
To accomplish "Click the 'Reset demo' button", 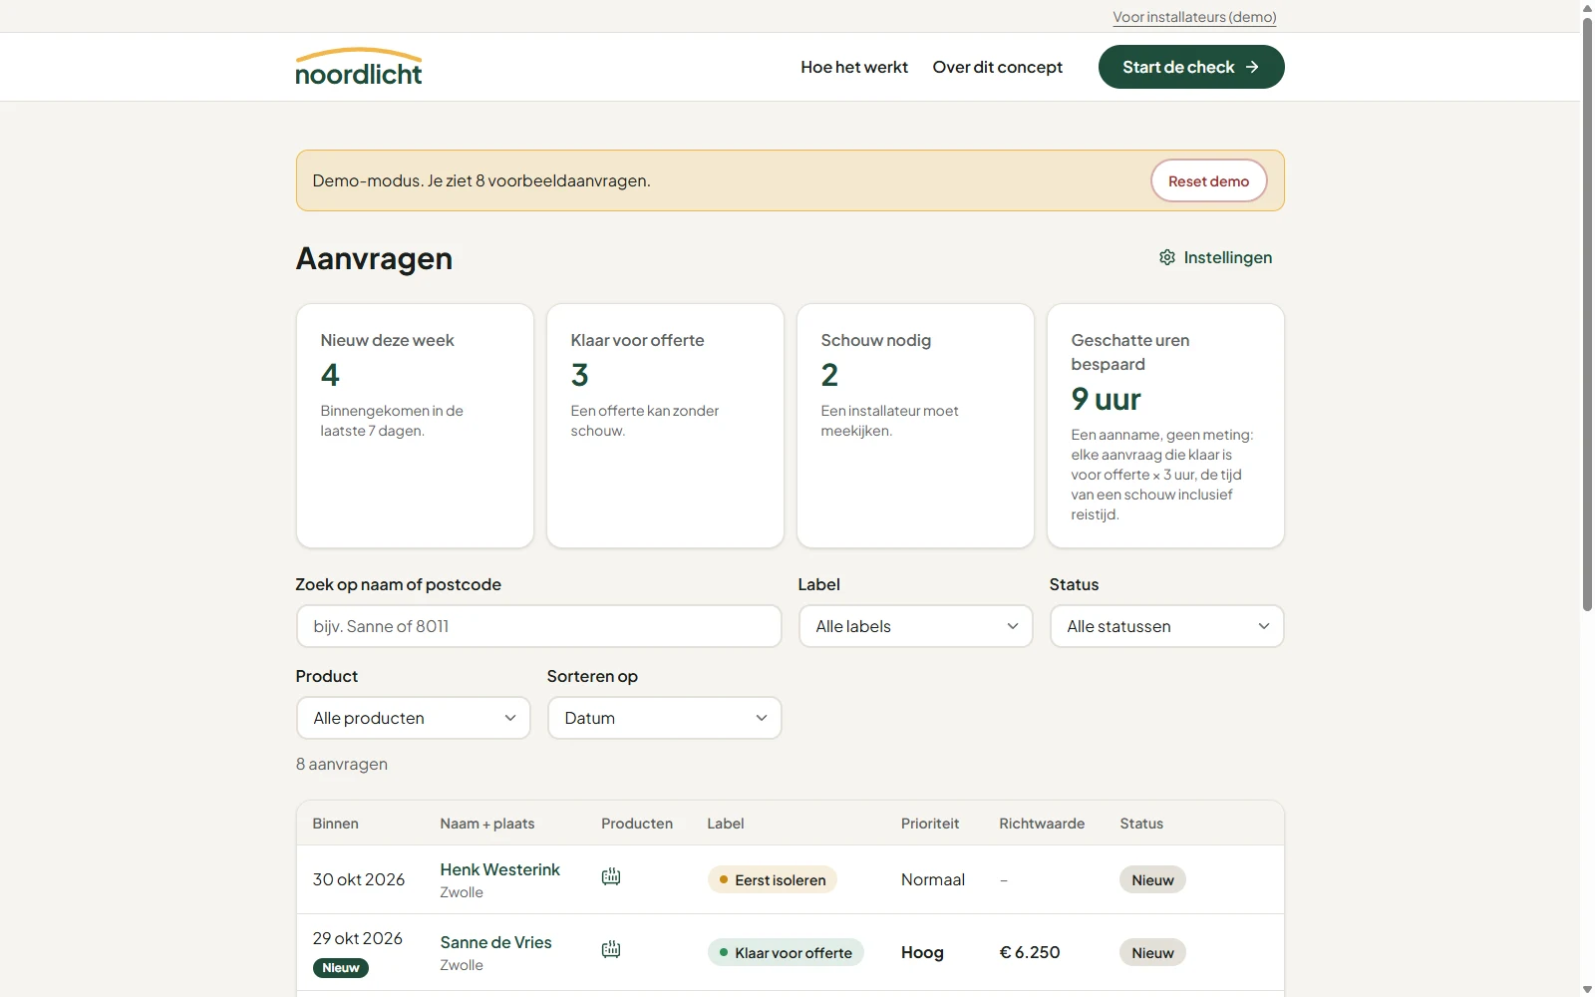I will tap(1208, 180).
